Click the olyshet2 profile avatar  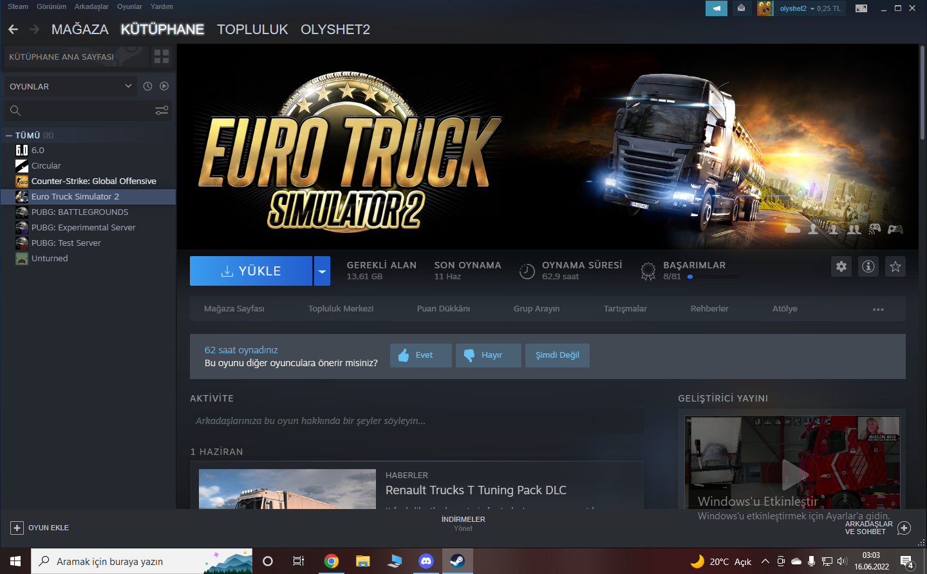765,8
